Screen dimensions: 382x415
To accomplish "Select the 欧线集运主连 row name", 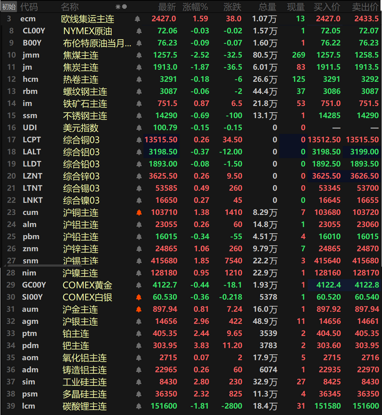I will pos(88,19).
